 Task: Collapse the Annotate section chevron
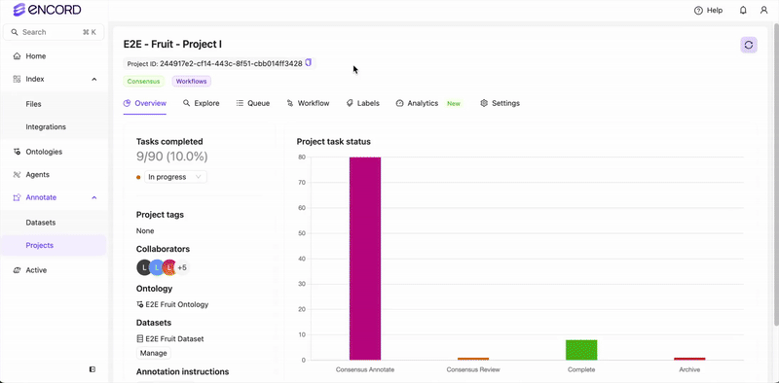click(94, 197)
